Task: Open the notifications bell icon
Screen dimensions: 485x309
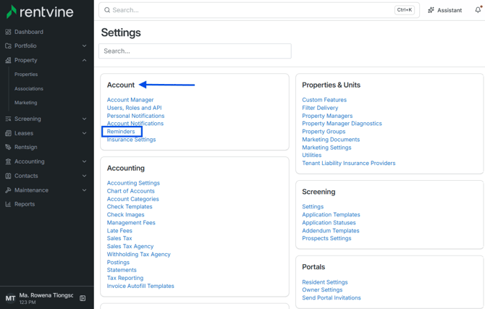Action: 478,10
